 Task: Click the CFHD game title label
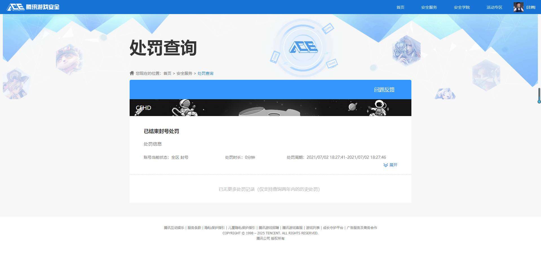click(x=143, y=108)
